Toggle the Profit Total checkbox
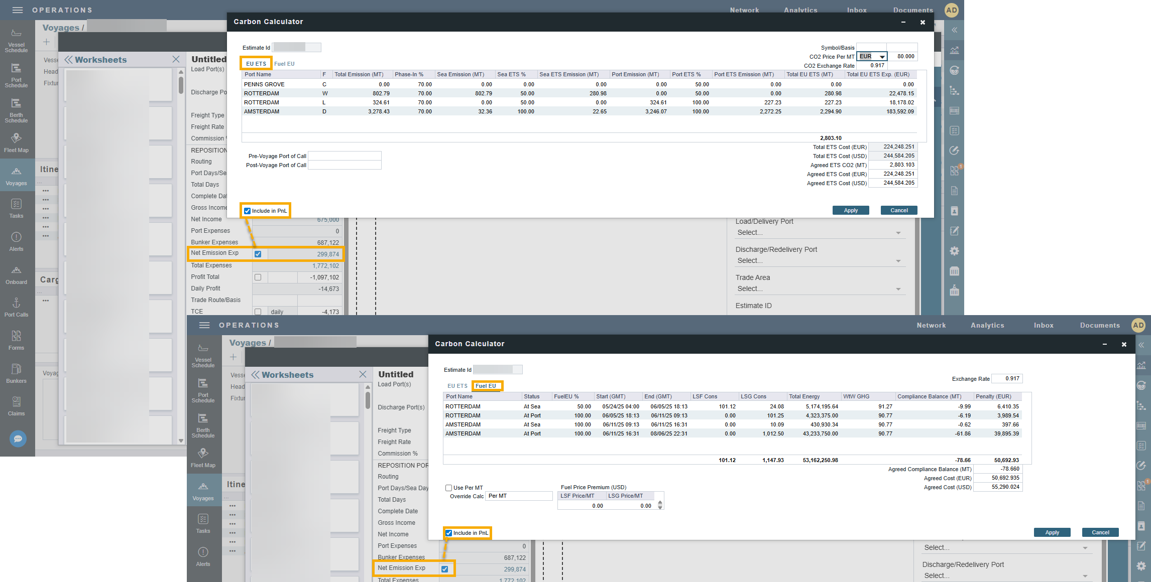 click(x=258, y=277)
